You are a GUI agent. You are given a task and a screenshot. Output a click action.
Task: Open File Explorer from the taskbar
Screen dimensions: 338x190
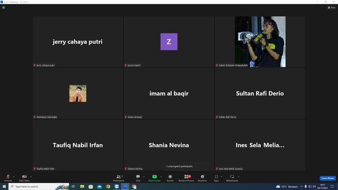tap(82, 186)
